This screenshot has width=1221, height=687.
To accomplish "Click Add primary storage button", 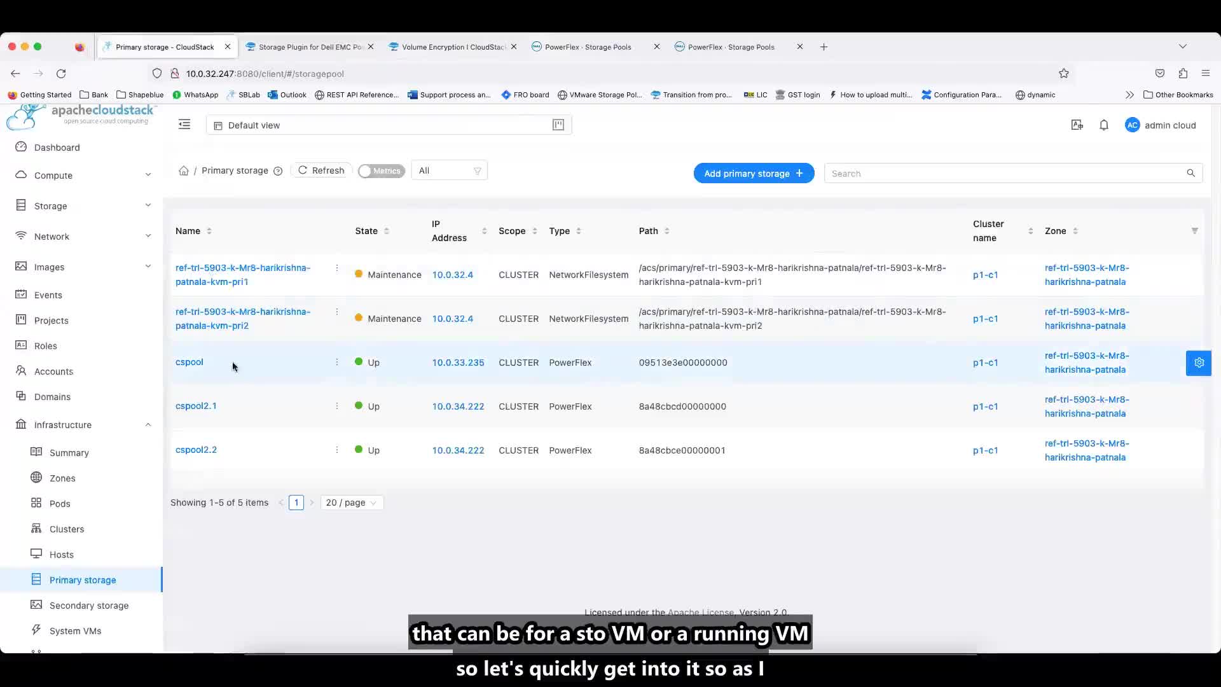I will click(753, 173).
